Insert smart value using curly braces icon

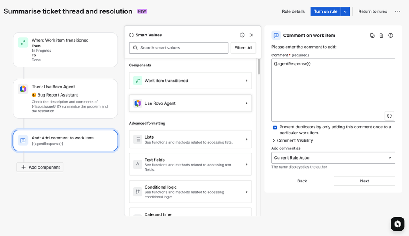(x=389, y=116)
